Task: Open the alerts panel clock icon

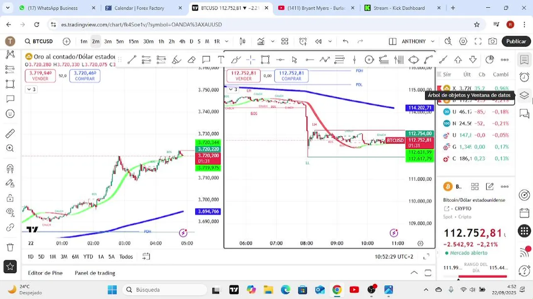Action: click(524, 77)
